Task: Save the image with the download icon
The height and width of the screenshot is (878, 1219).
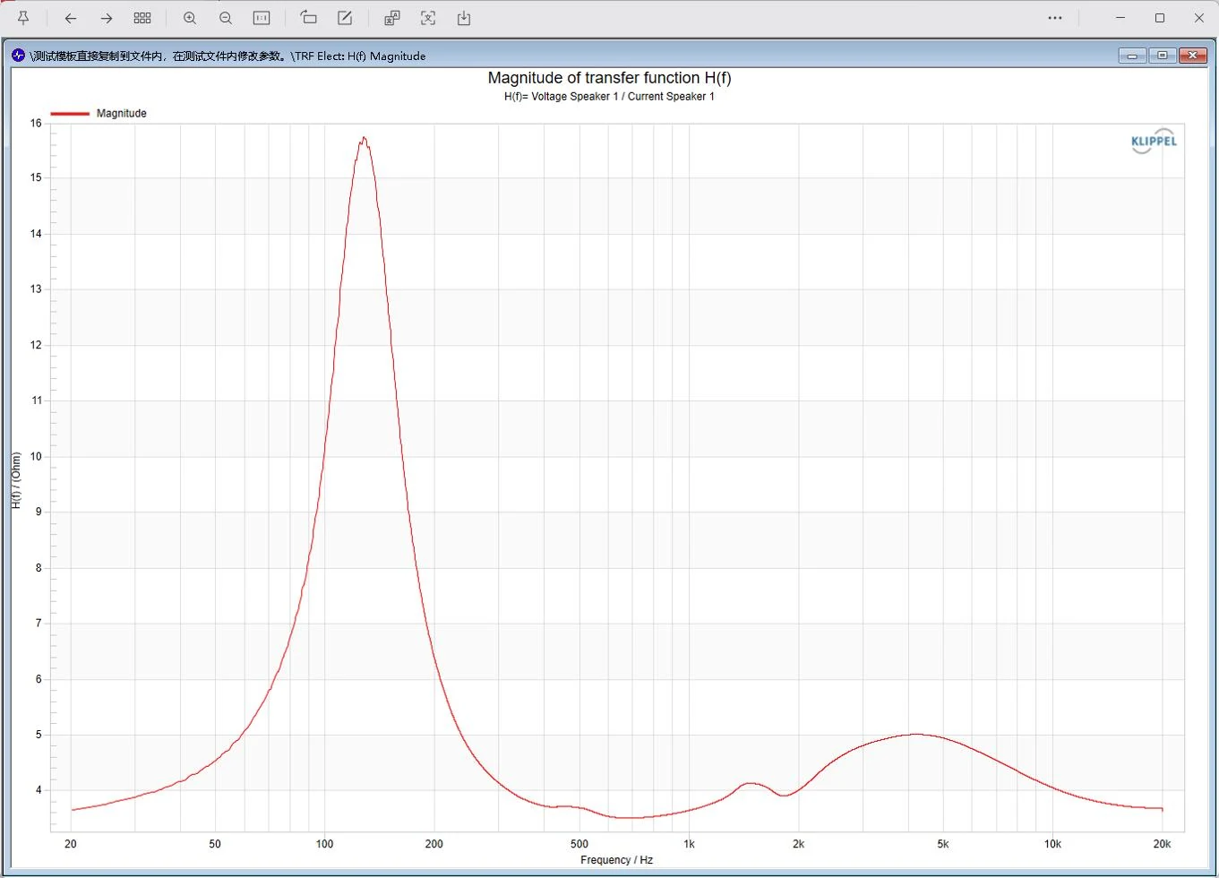Action: [464, 18]
